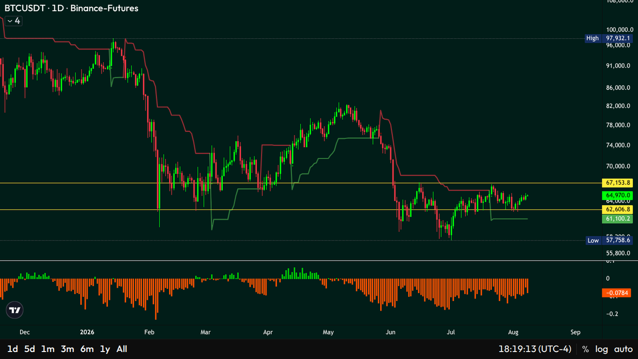Click the yellow 62,606.8 price label
This screenshot has width=638, height=359.
click(618, 210)
